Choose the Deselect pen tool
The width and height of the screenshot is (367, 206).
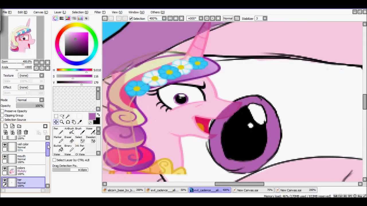pos(91,139)
